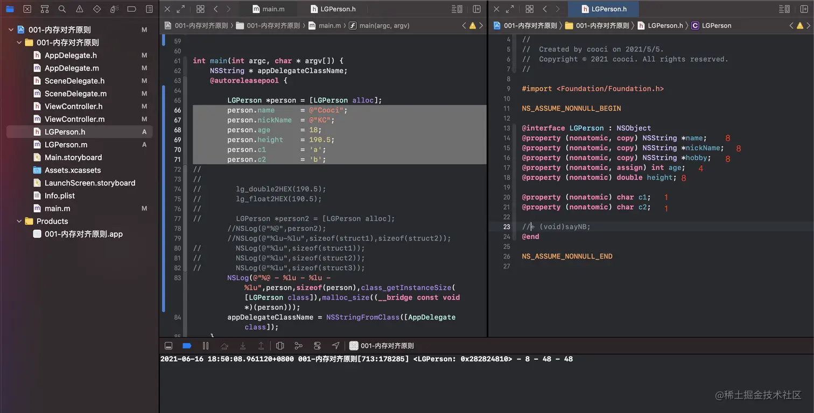This screenshot has height=413, width=814.
Task: Click the Step Out debug icon
Action: coord(261,346)
